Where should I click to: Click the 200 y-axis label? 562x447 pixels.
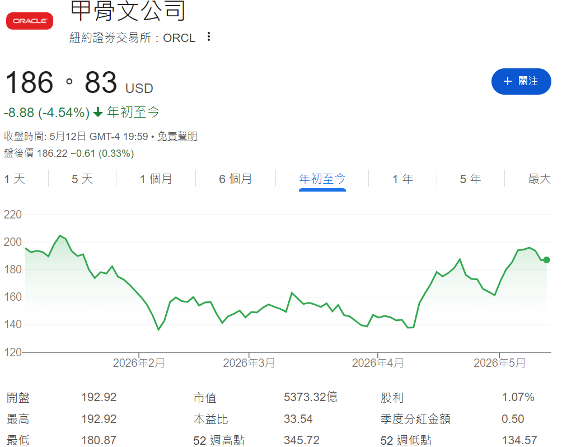pyautogui.click(x=12, y=242)
